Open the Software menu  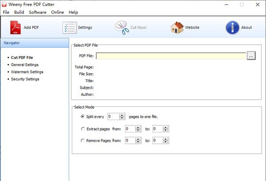pyautogui.click(x=38, y=12)
